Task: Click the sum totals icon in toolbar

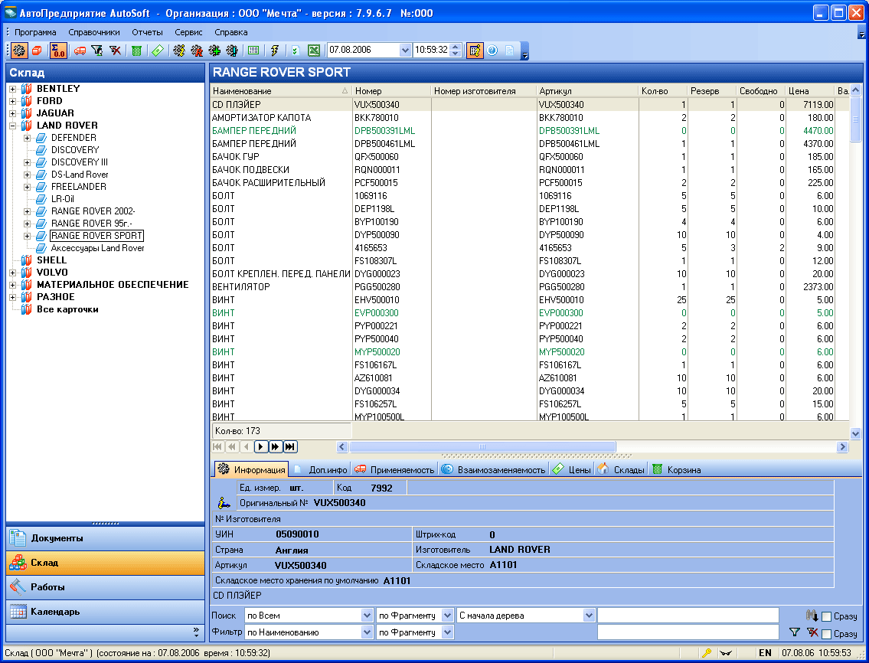Action: [x=58, y=51]
